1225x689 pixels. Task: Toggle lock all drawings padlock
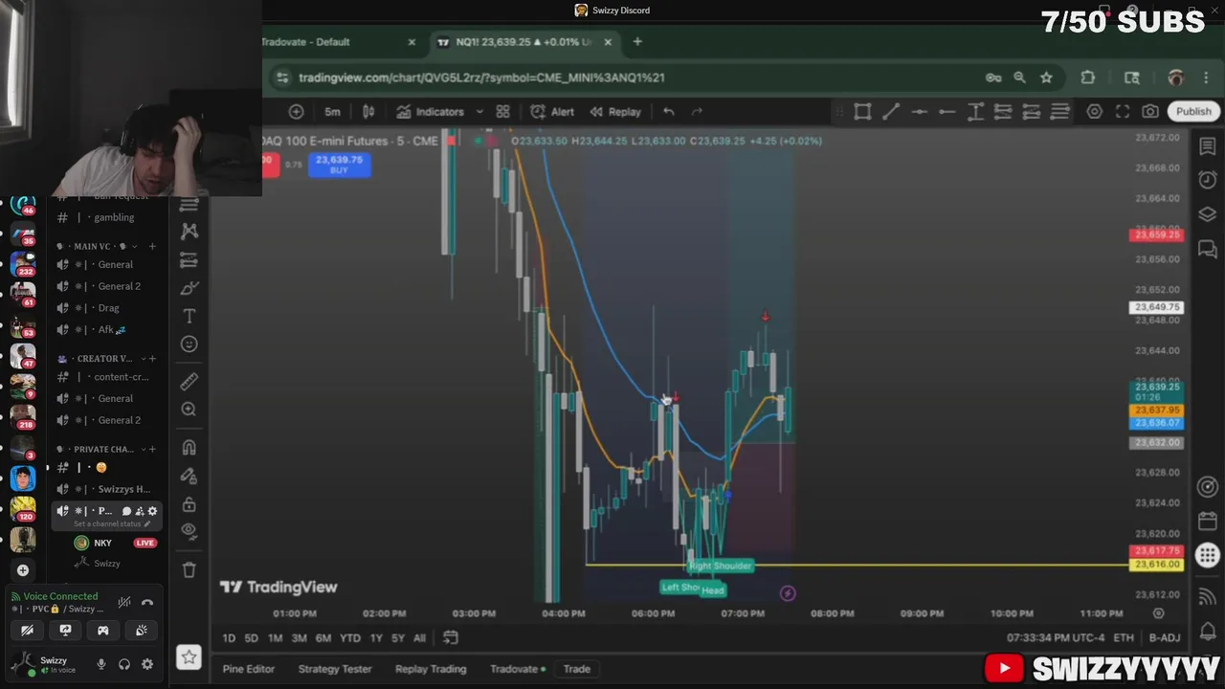pos(189,503)
